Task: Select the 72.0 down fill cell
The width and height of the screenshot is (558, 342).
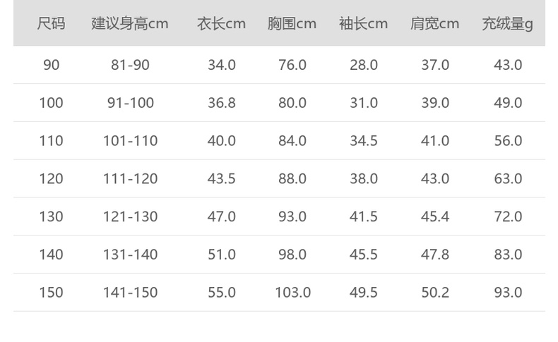Action: [508, 217]
